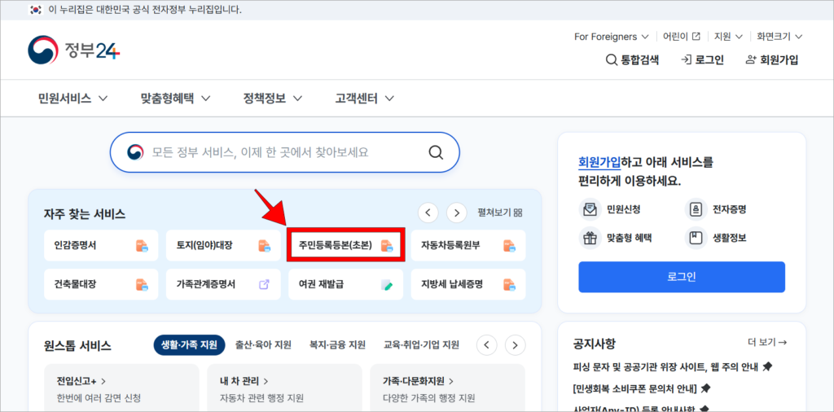Click the search magnifier icon in search box

pos(436,152)
